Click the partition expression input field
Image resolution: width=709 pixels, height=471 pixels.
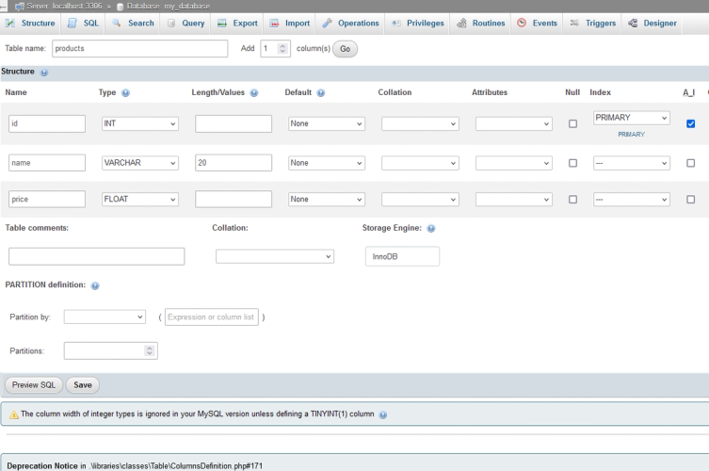click(212, 317)
